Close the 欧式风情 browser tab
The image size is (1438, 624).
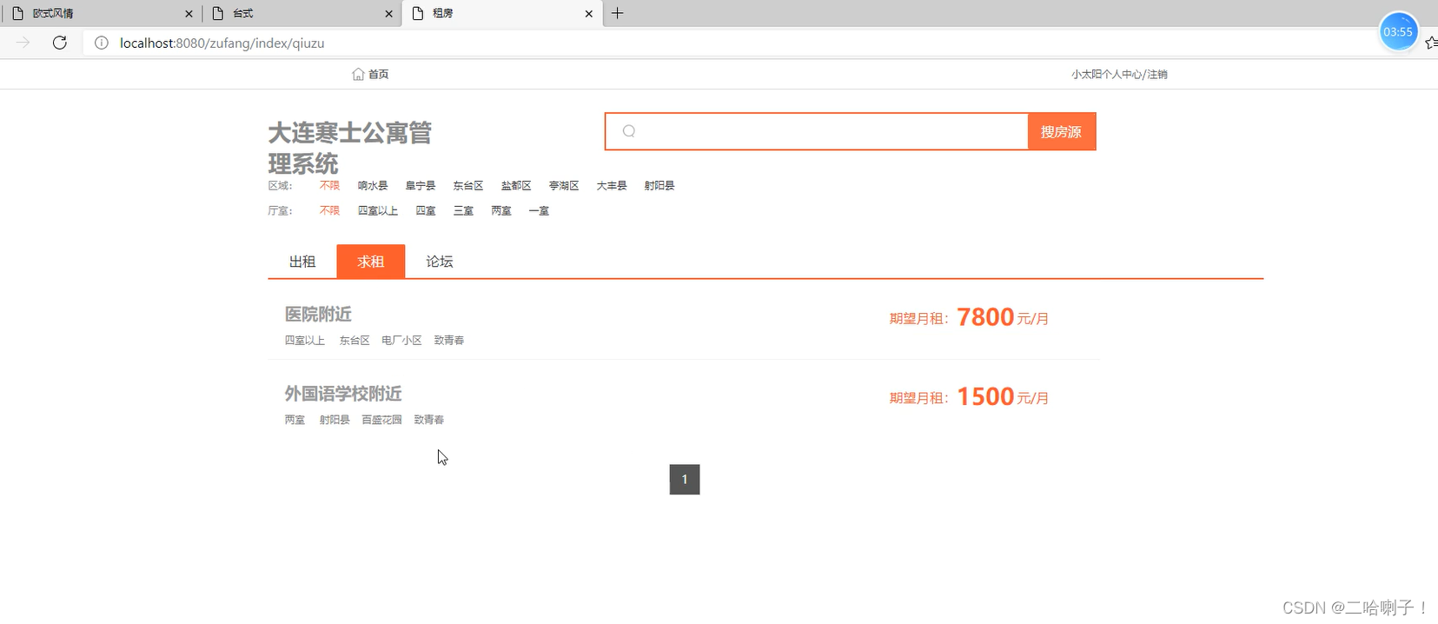(189, 14)
